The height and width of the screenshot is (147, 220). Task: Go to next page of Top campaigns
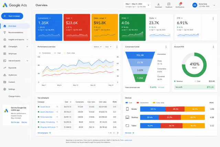pos(118,133)
